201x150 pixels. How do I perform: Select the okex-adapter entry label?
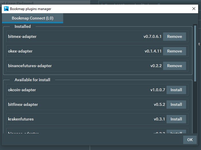click(x=20, y=51)
